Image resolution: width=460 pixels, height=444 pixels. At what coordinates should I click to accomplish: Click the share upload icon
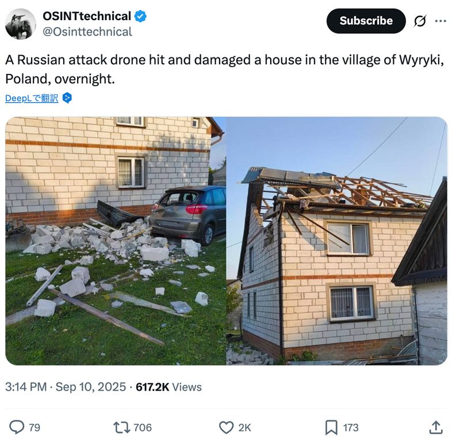pyautogui.click(x=436, y=427)
